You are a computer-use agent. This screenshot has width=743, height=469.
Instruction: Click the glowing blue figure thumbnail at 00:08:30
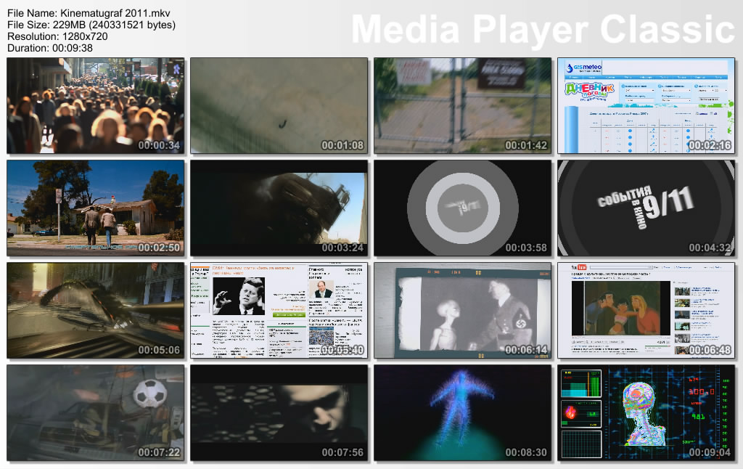[462, 412]
